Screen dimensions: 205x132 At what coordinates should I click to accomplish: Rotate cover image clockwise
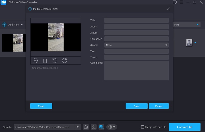tap(64, 61)
